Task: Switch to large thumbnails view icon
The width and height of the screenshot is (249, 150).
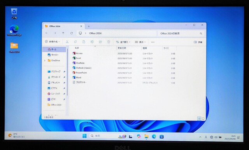Action: click(203, 118)
